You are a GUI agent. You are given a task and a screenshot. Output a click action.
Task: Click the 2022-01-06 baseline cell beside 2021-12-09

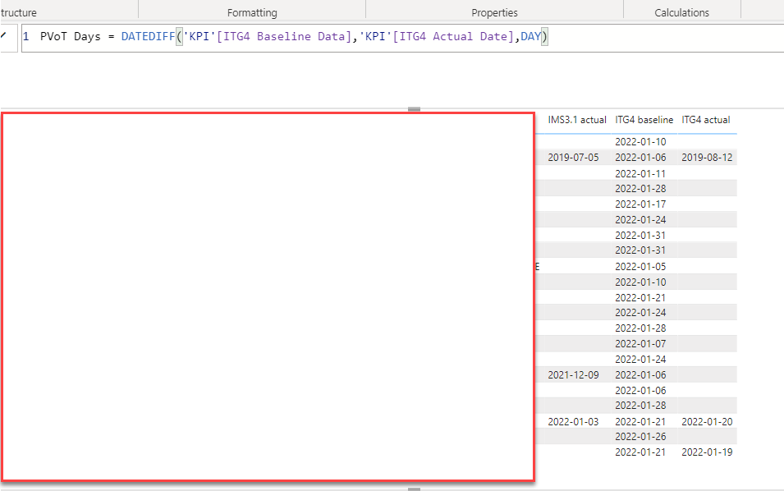[640, 375]
